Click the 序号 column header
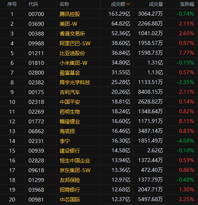198x205 pixels. point(12,4)
